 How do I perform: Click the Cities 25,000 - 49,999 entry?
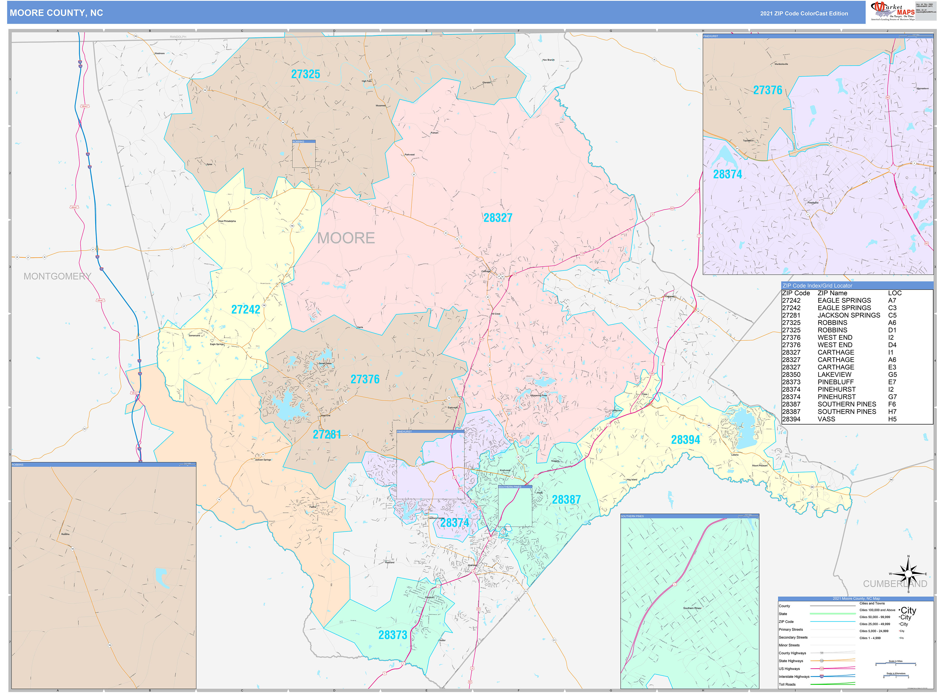[875, 624]
